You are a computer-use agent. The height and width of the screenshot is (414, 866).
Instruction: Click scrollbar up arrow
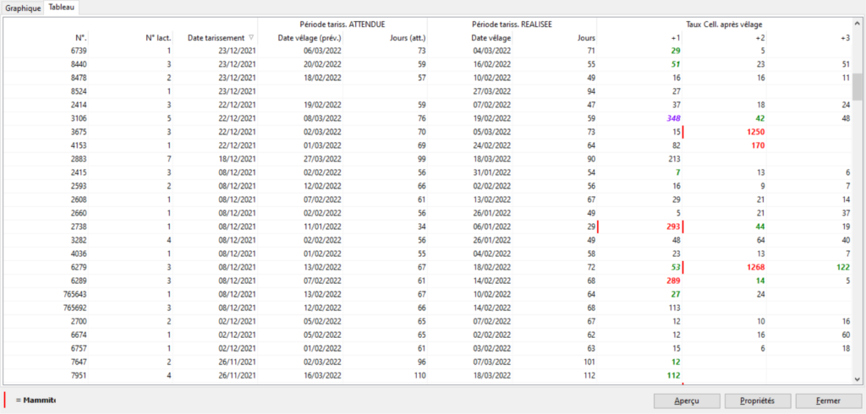coord(858,23)
